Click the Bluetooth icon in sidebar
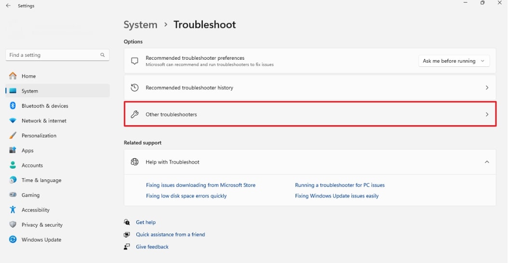Image resolution: width=508 pixels, height=263 pixels. tap(13, 106)
